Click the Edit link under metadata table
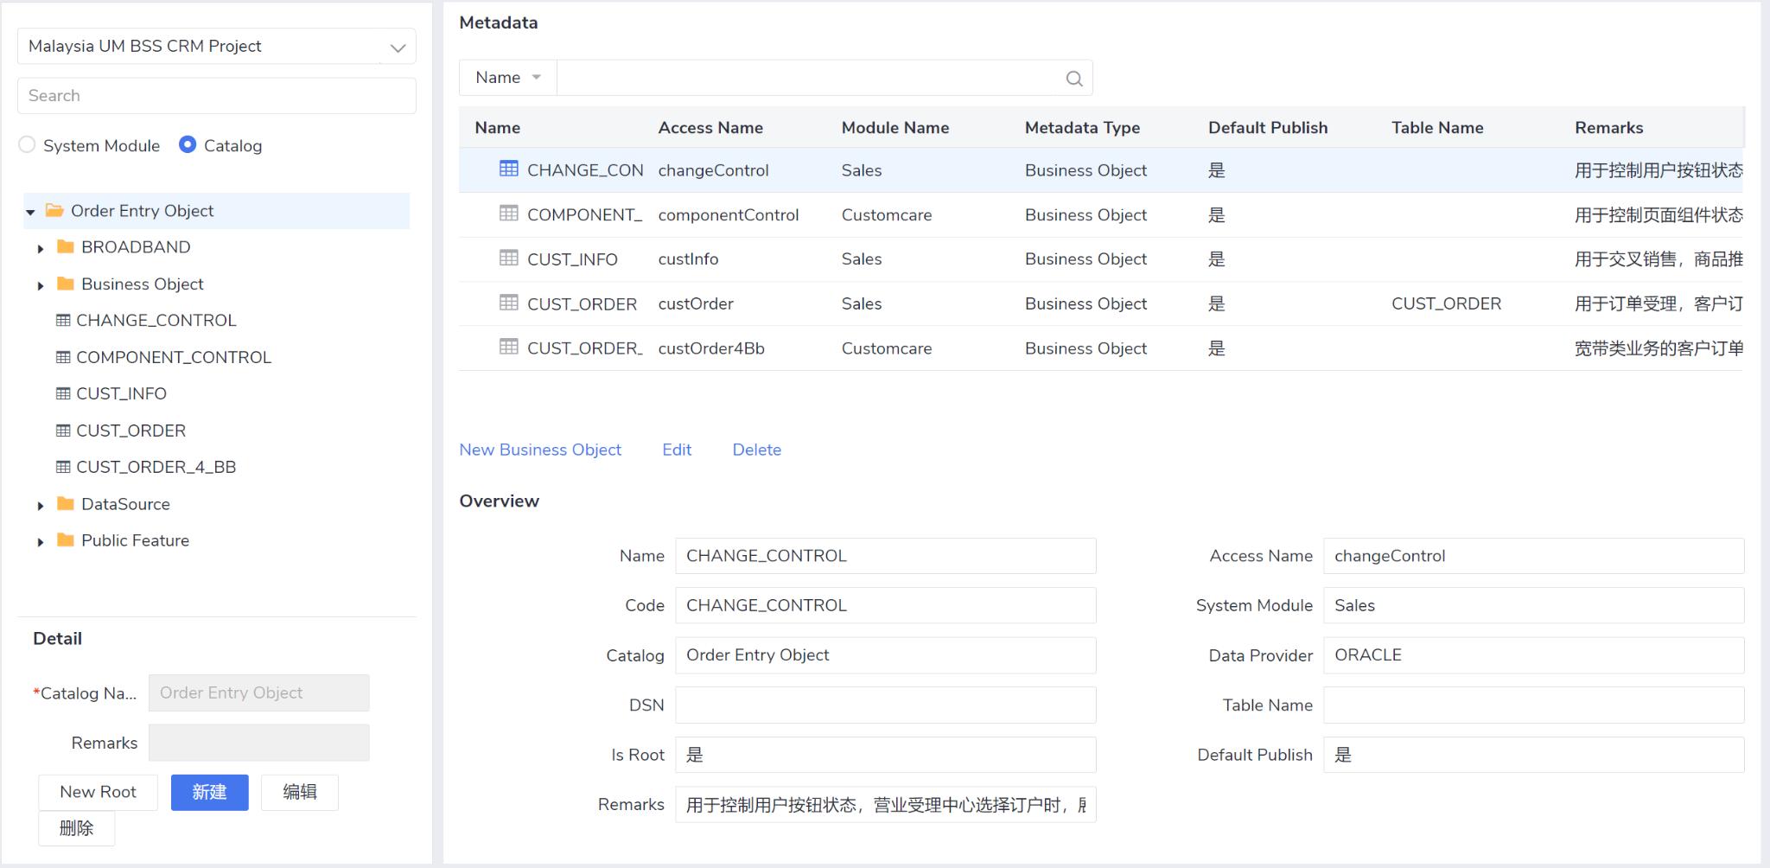This screenshot has width=1770, height=868. 677,450
